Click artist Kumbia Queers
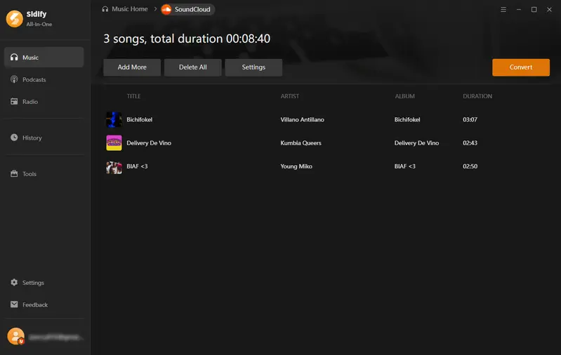 pyautogui.click(x=301, y=142)
